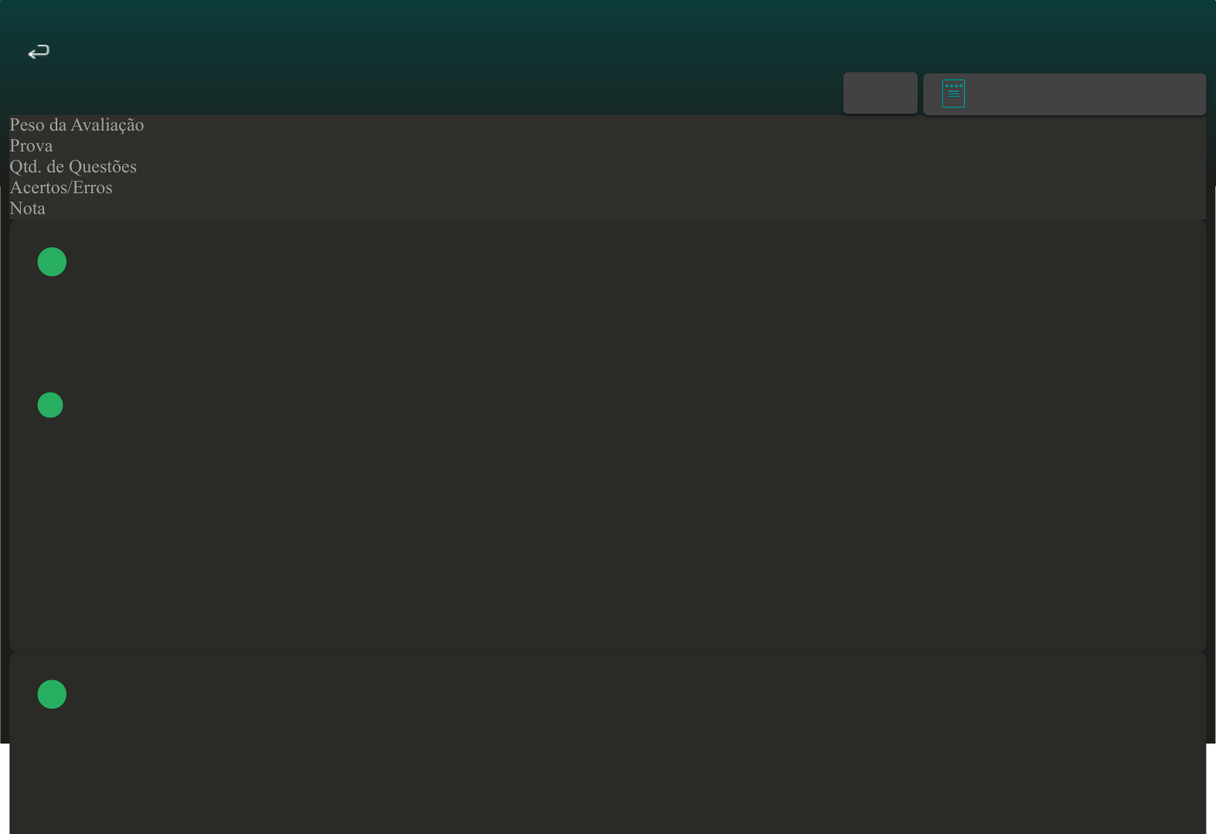Click the gray header strip right of Acertos/Erros

pyautogui.click(x=659, y=188)
